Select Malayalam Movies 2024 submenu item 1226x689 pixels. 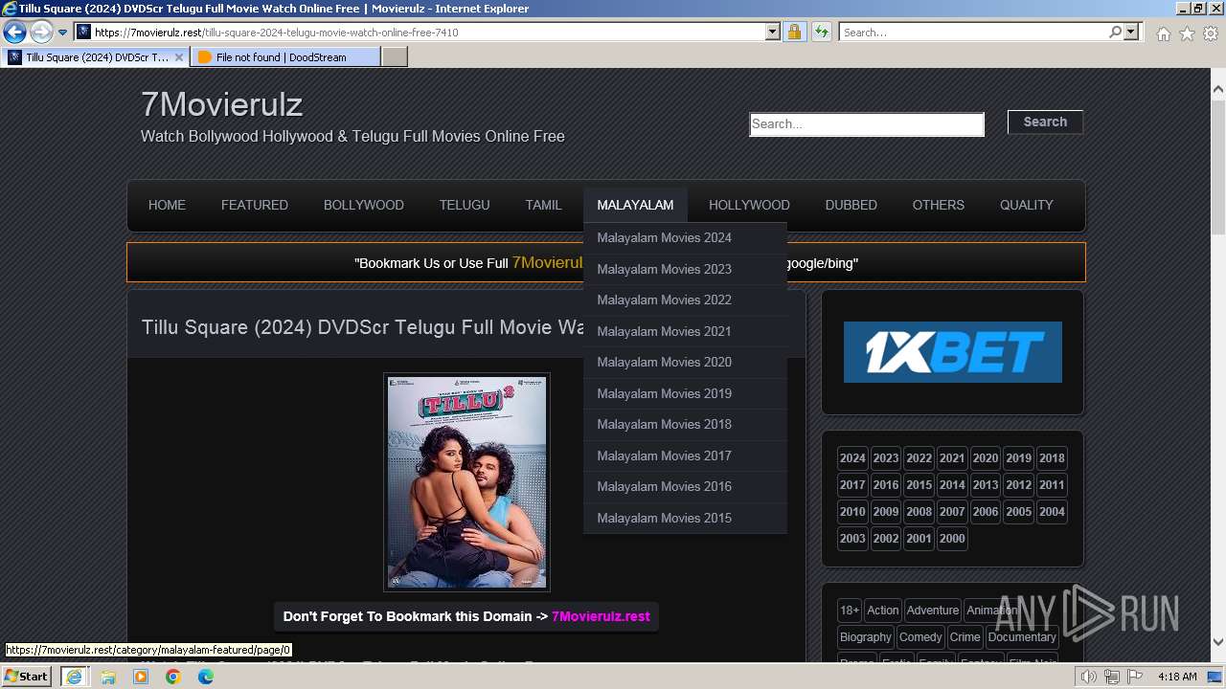(685, 238)
